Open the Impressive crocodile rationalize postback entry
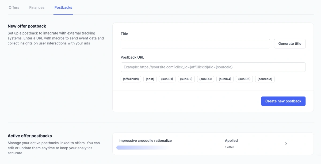The width and height of the screenshot is (321, 164). click(145, 140)
